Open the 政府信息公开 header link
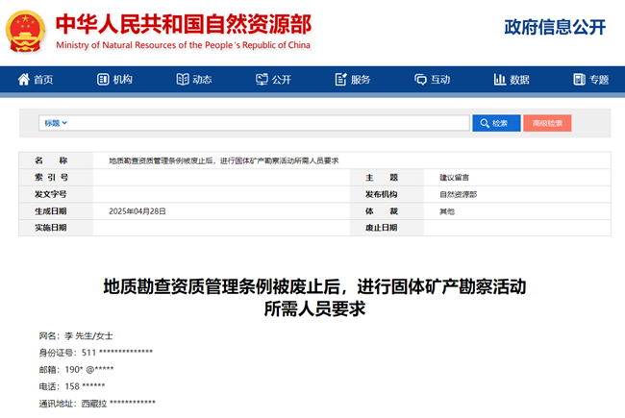 [x=555, y=27]
